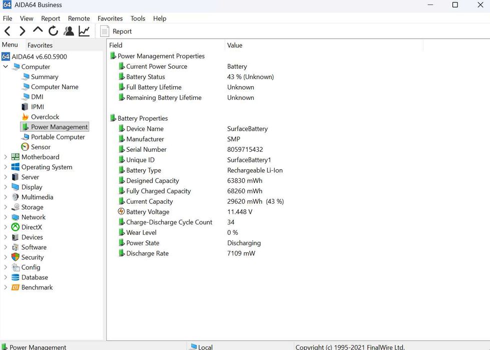This screenshot has height=350, width=490.
Task: Click the Operating System Windows logo icon
Action: [16, 167]
